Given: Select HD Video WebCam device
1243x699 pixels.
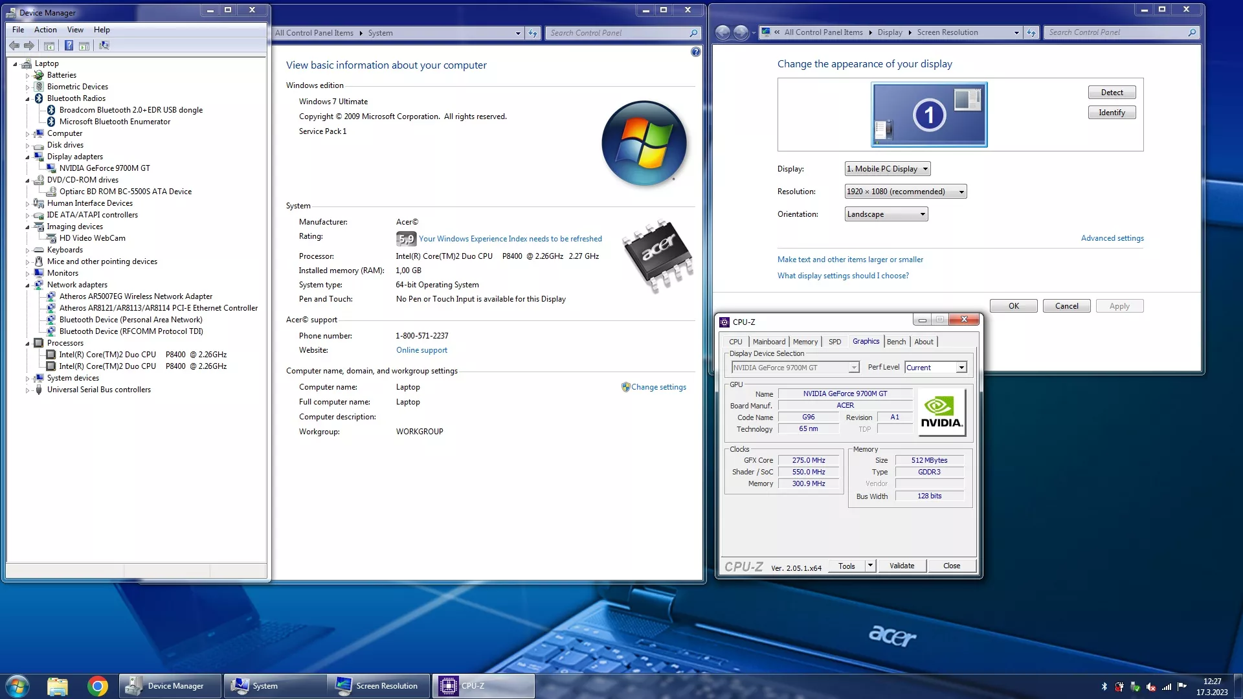Looking at the screenshot, I should (92, 238).
